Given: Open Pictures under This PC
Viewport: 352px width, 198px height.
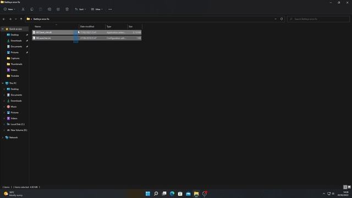Looking at the screenshot, I should (x=15, y=112).
